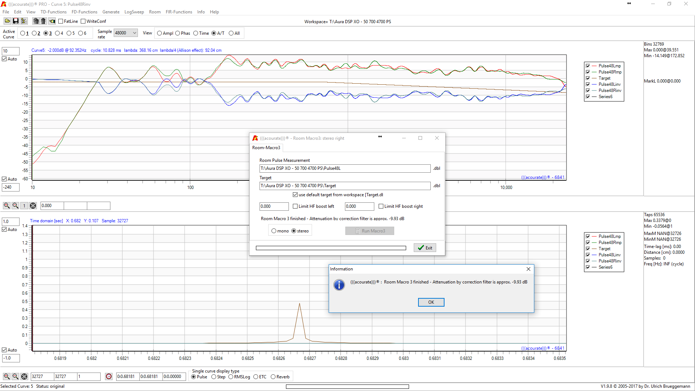
Task: Click the red clock icon in the bottom toolbar
Action: 109,377
